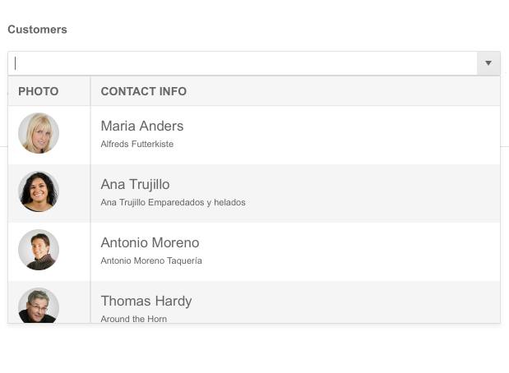Click empty area of Maria Anders row

370,135
